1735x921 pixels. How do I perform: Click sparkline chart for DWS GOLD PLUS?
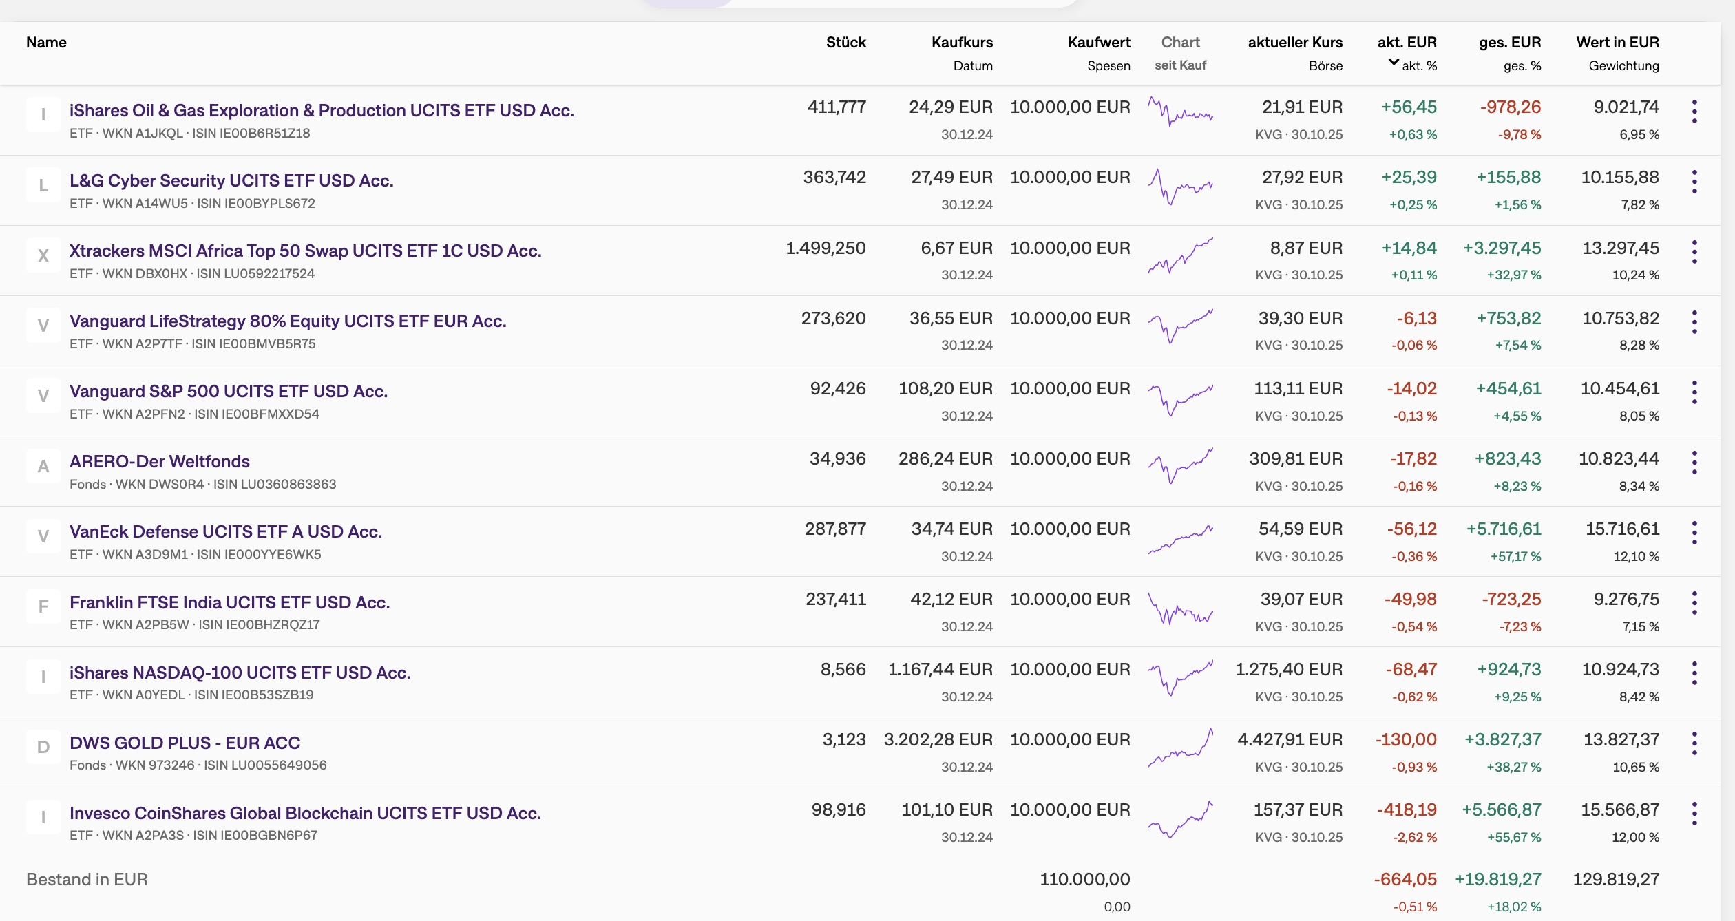[1180, 748]
